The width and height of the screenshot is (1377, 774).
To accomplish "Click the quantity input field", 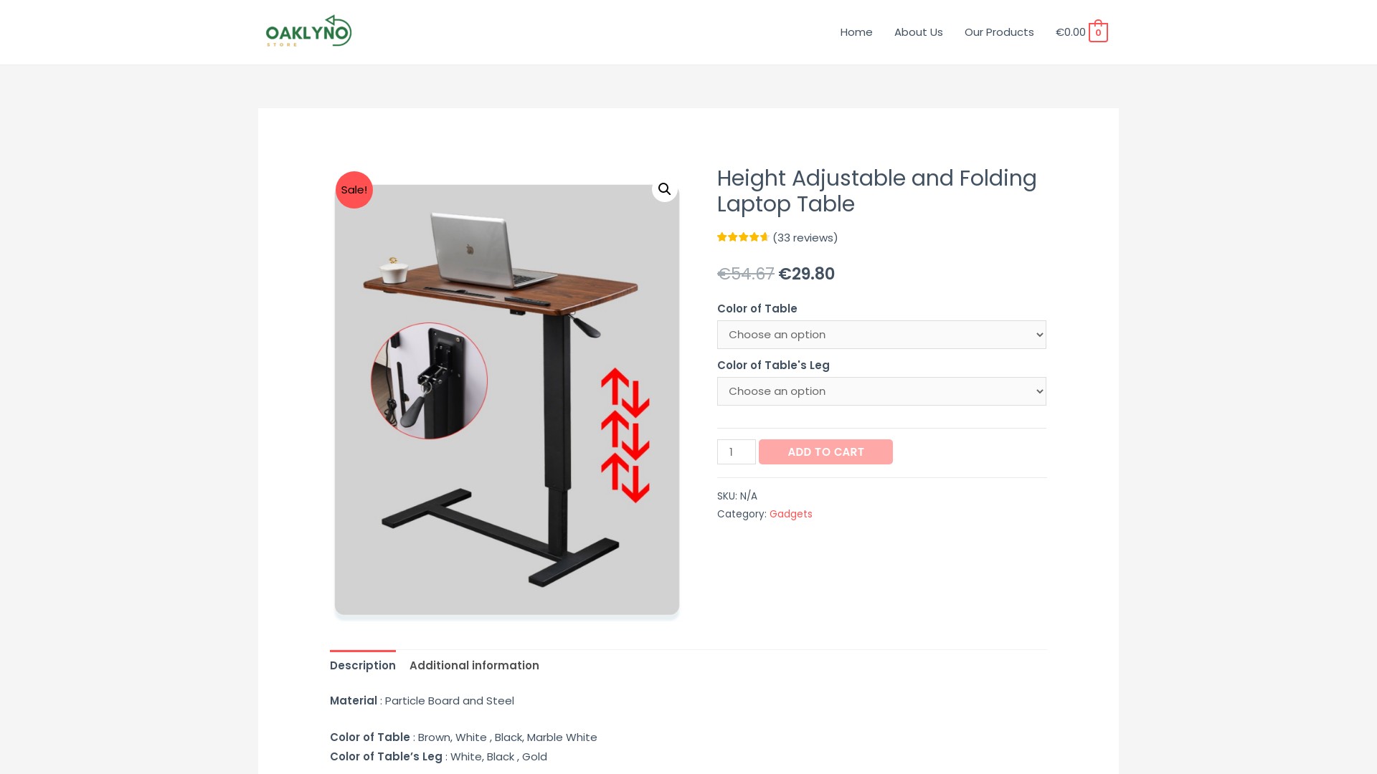I will (x=737, y=451).
